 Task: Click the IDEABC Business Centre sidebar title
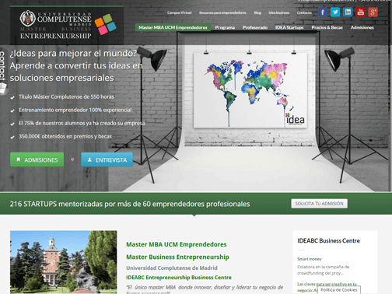(x=328, y=241)
